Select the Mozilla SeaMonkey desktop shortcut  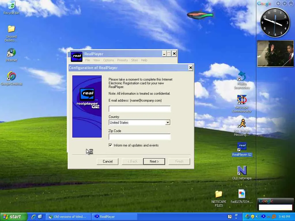pyautogui.click(x=242, y=81)
